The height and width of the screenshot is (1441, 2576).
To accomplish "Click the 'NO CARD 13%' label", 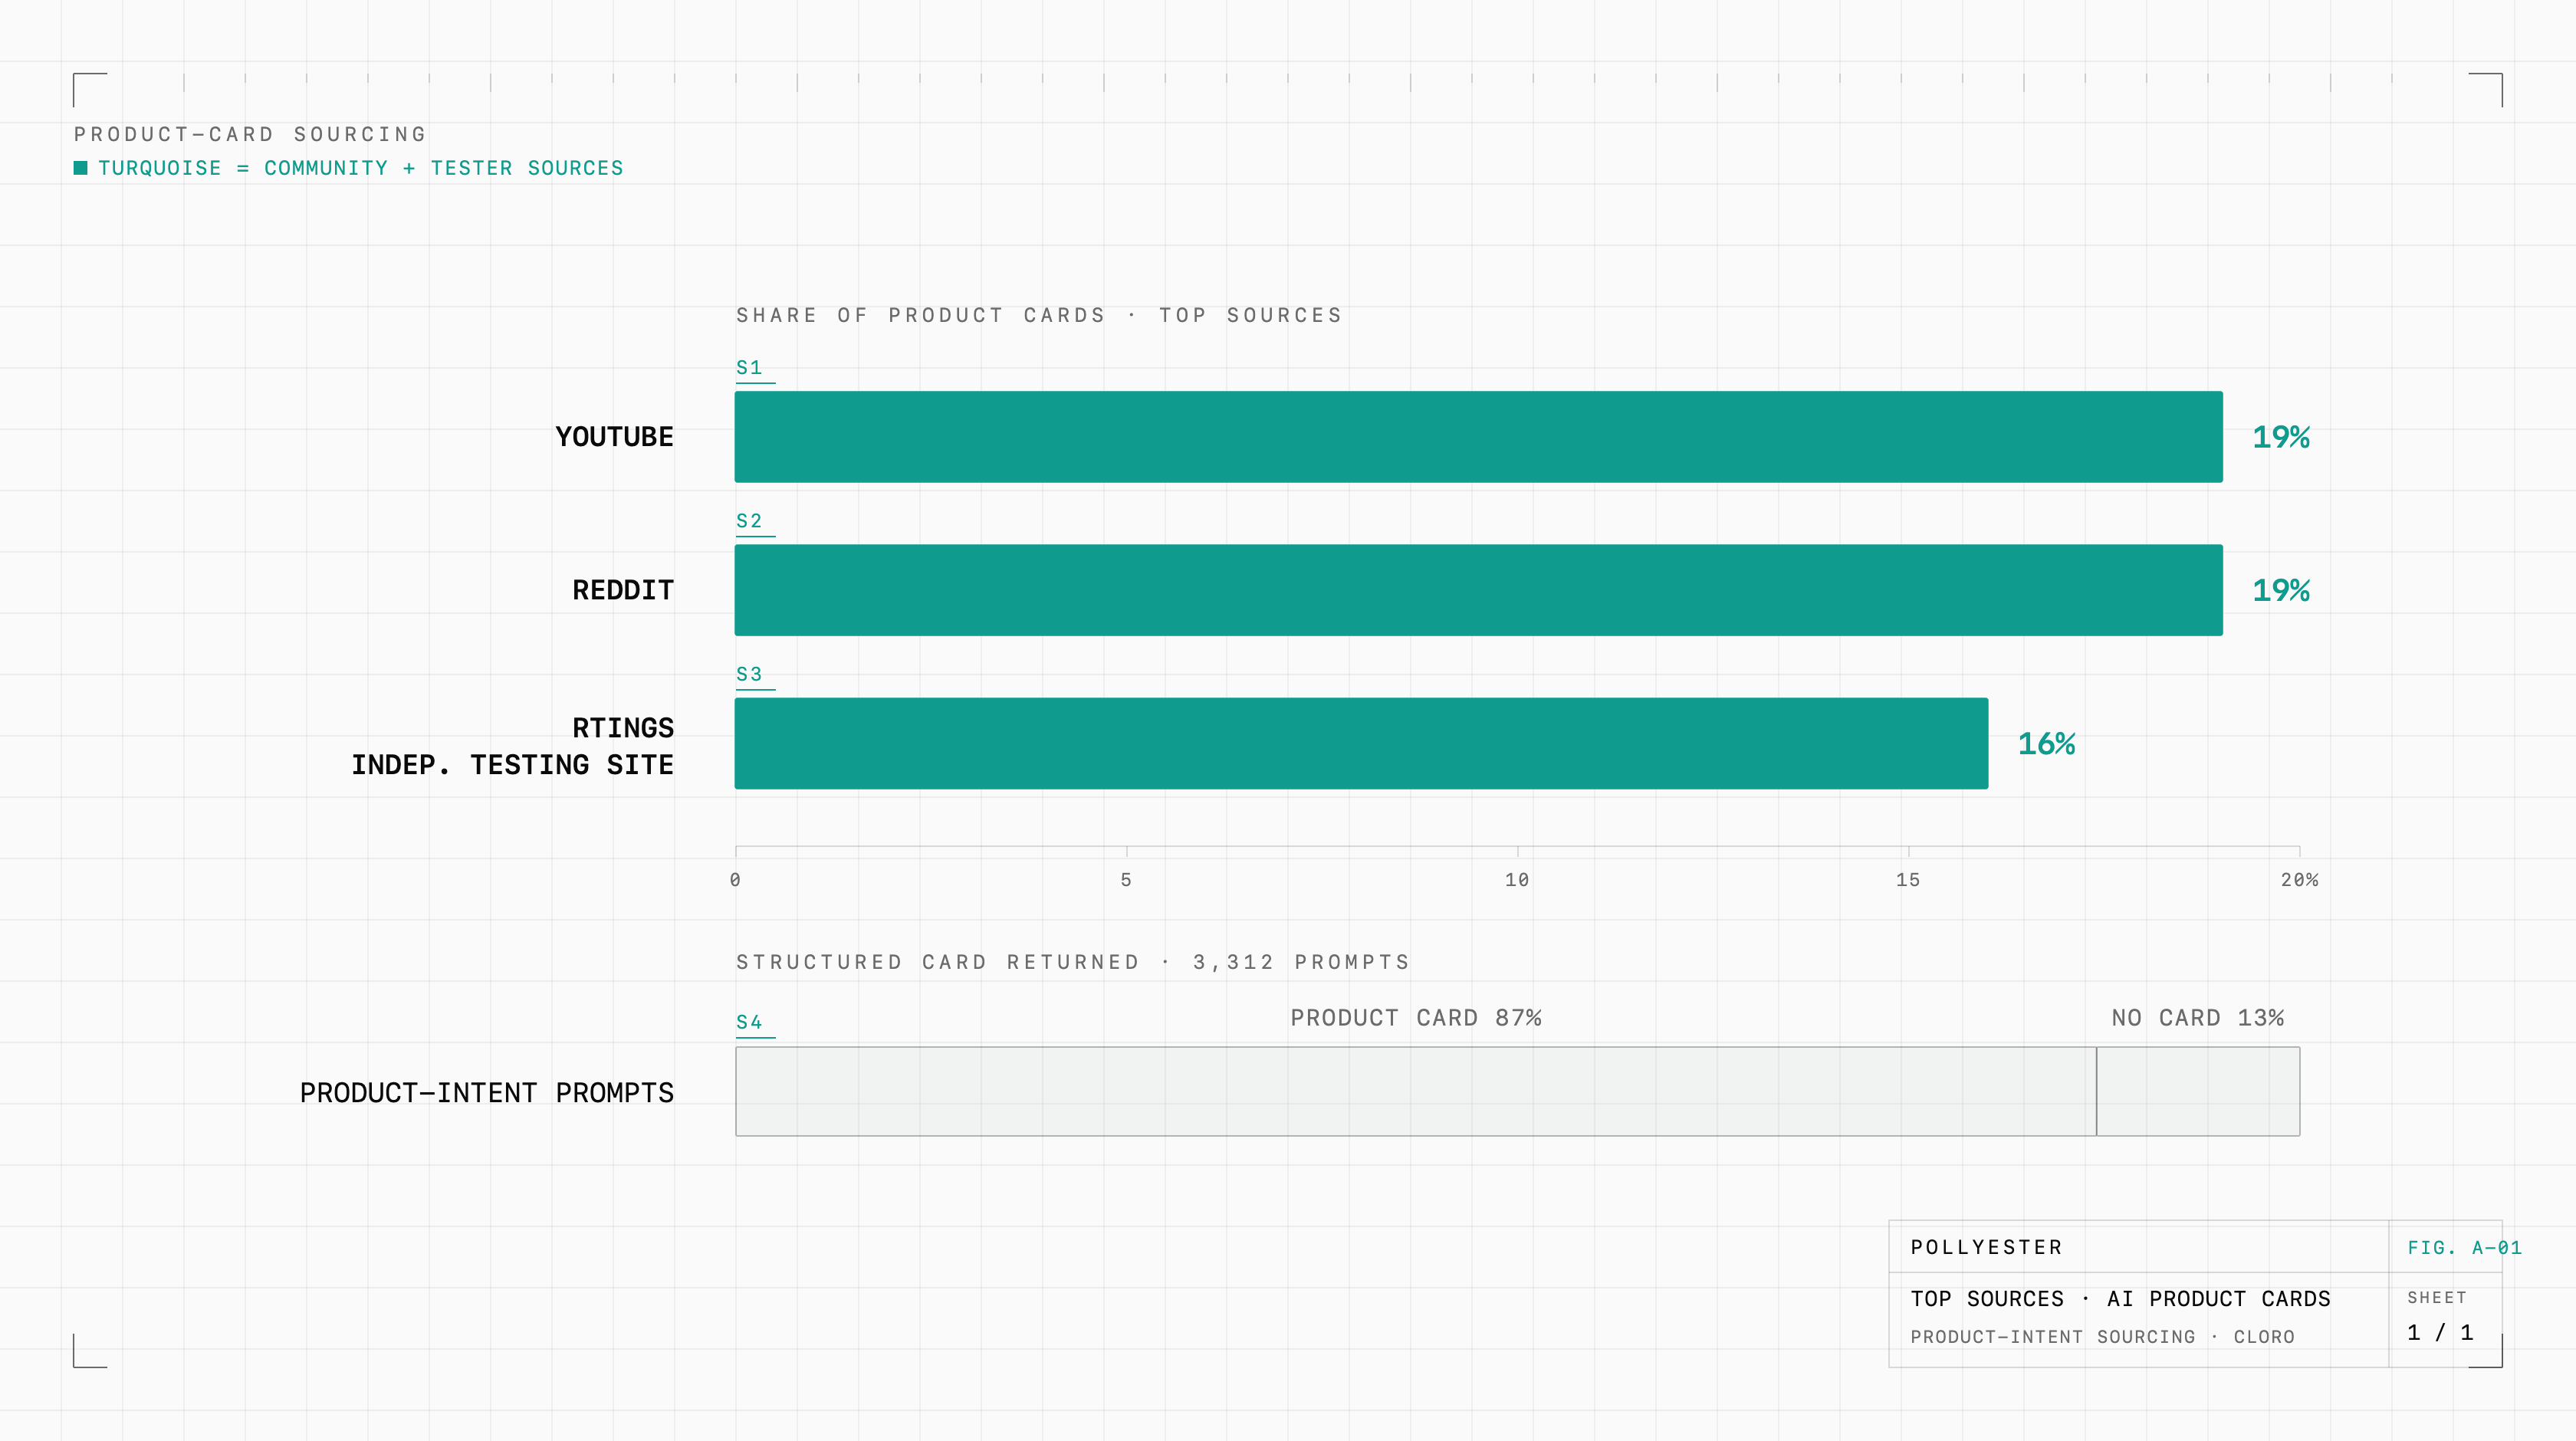I will point(2198,1018).
